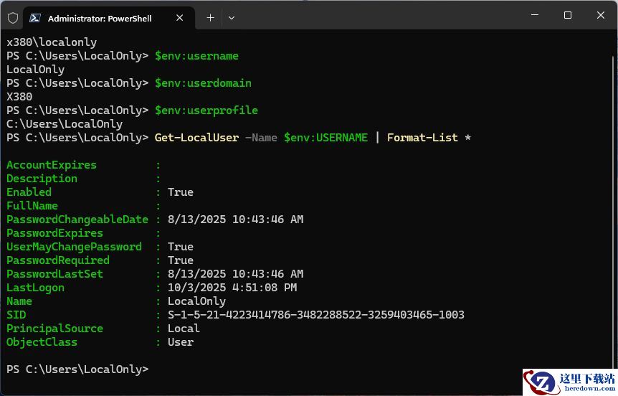Viewport: 618px width, 396px height.
Task: Click the $env:userdomain command text
Action: (x=203, y=83)
